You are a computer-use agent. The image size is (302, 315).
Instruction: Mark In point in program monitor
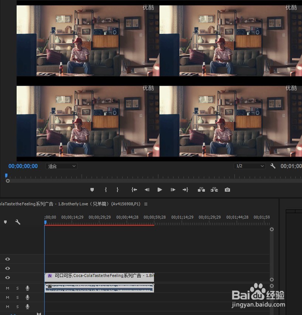tap(106, 190)
